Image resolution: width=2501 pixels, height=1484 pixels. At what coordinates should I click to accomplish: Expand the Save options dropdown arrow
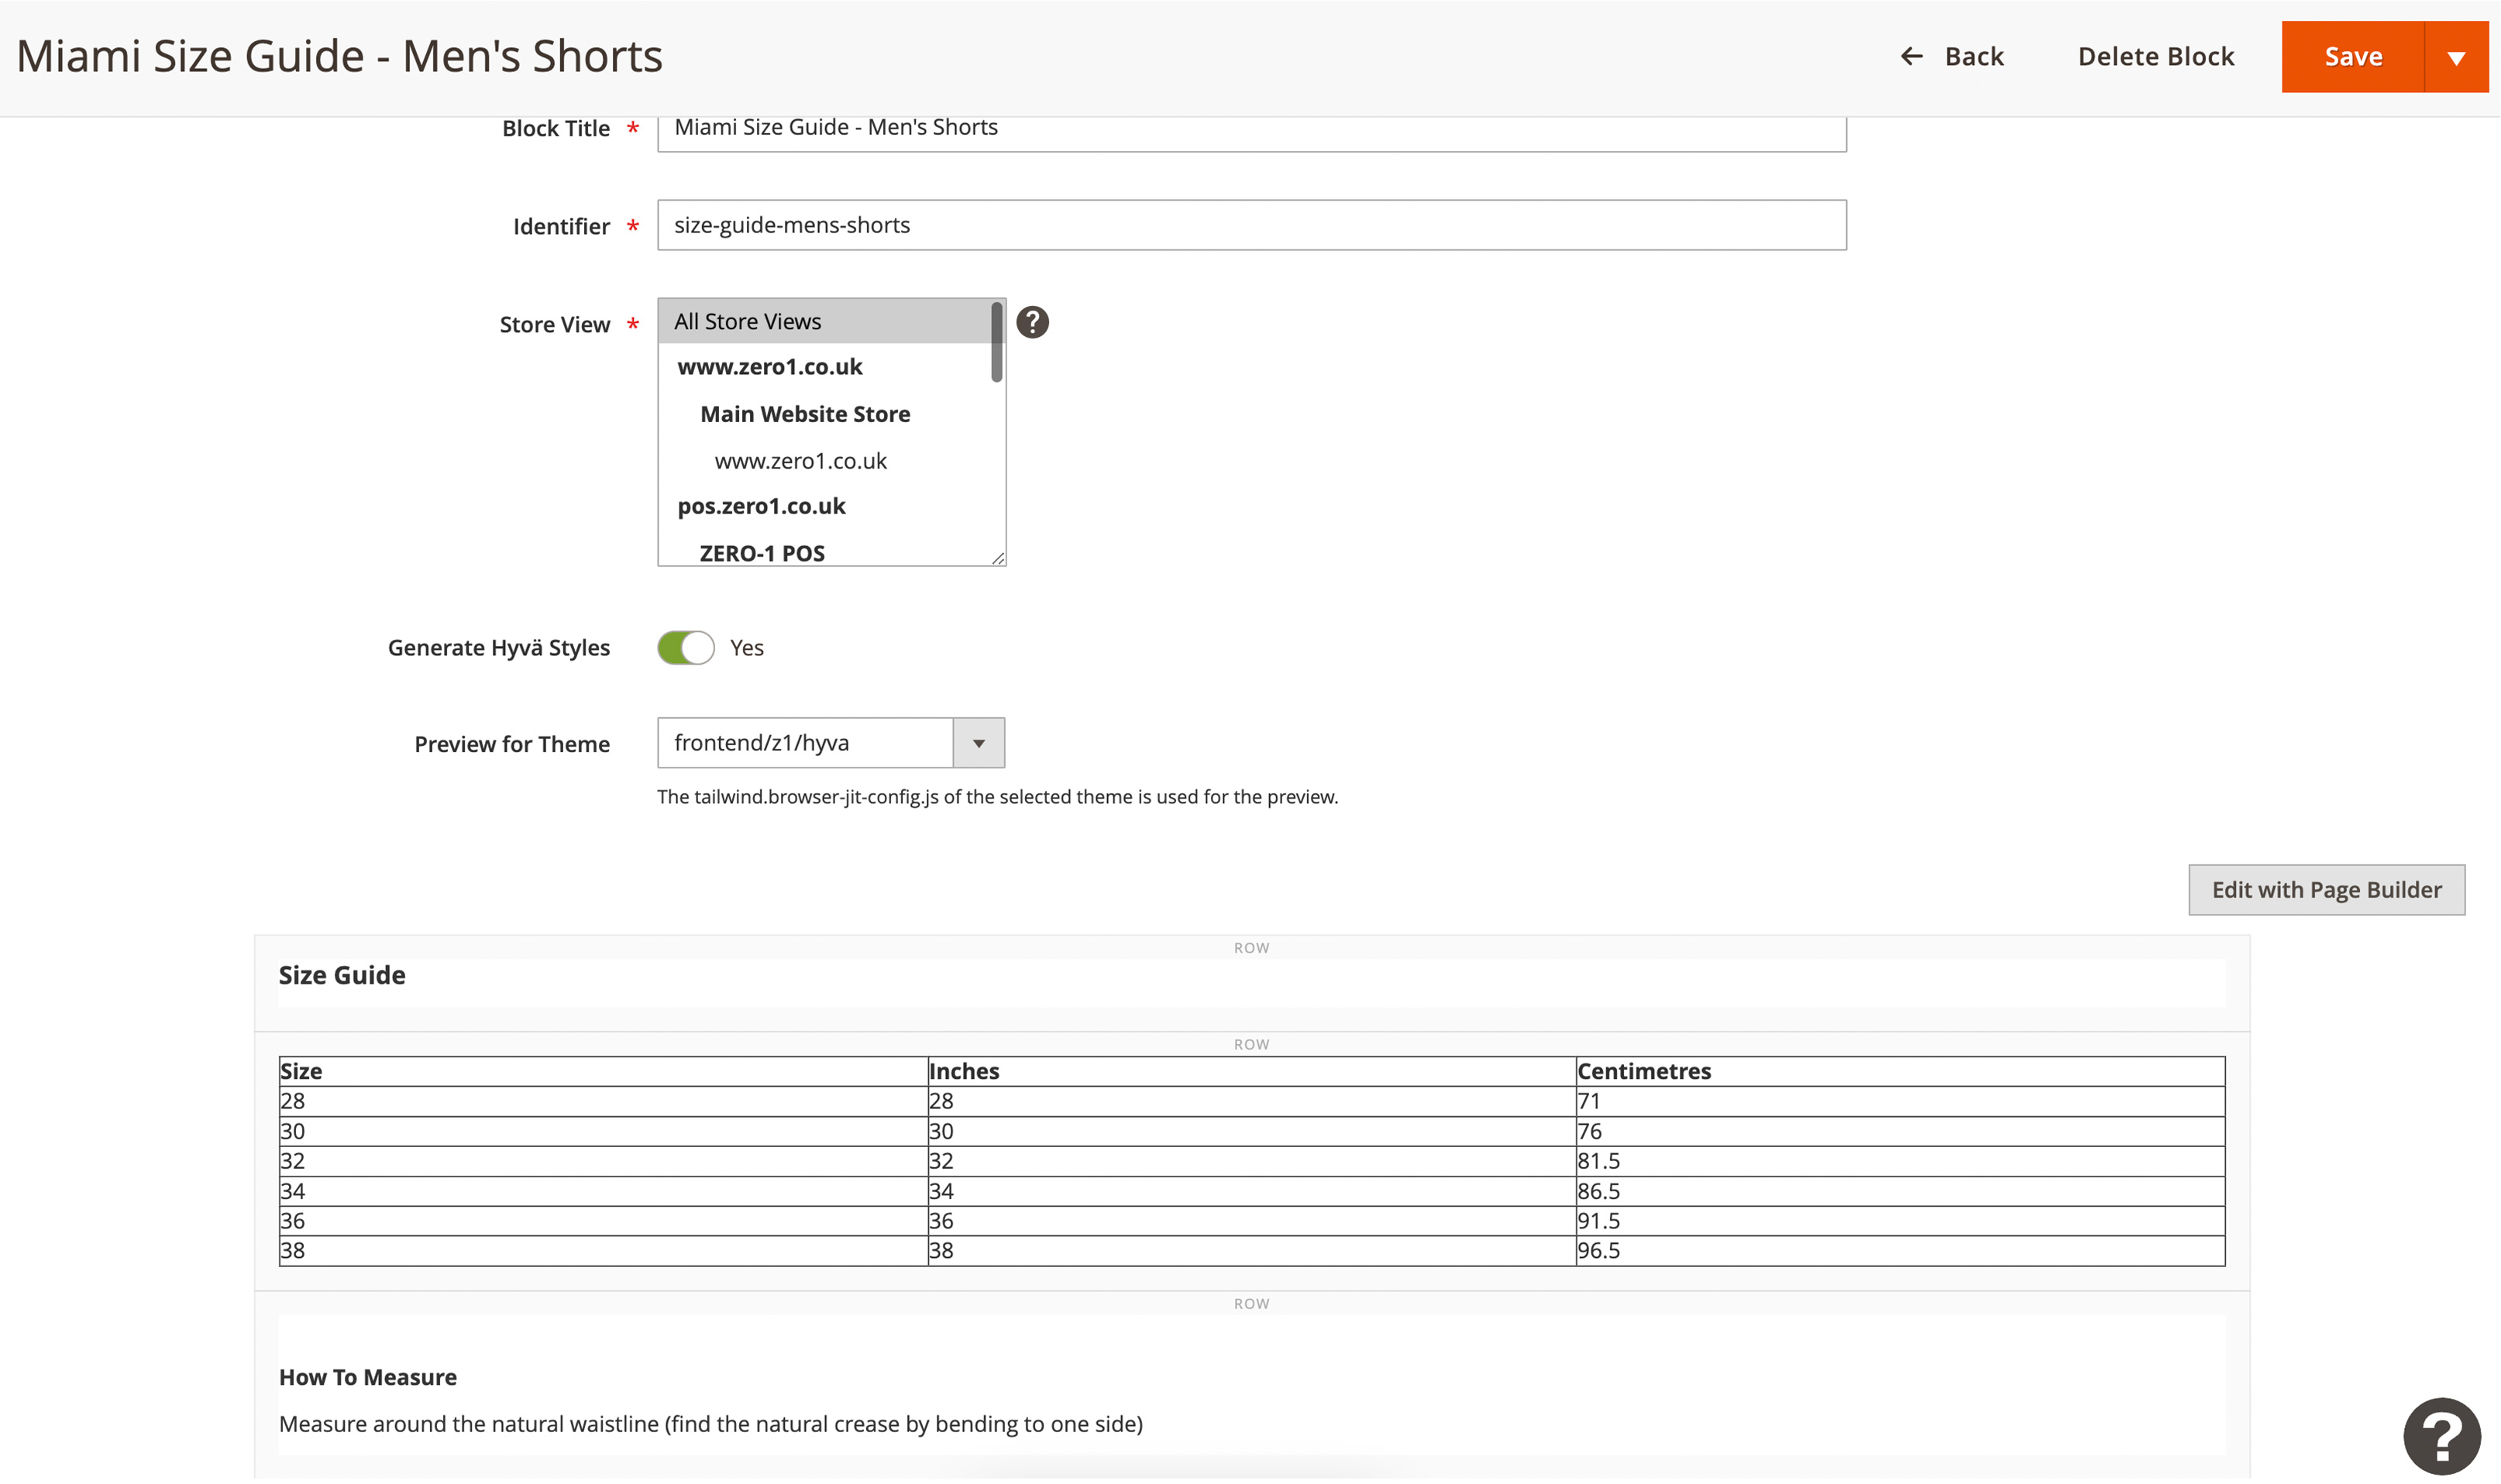click(x=2455, y=58)
